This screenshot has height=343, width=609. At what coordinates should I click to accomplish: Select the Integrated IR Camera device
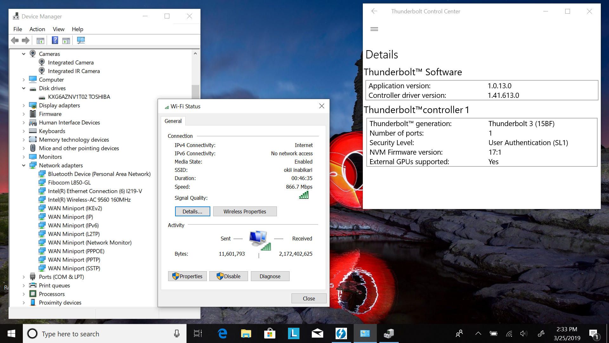pos(74,71)
